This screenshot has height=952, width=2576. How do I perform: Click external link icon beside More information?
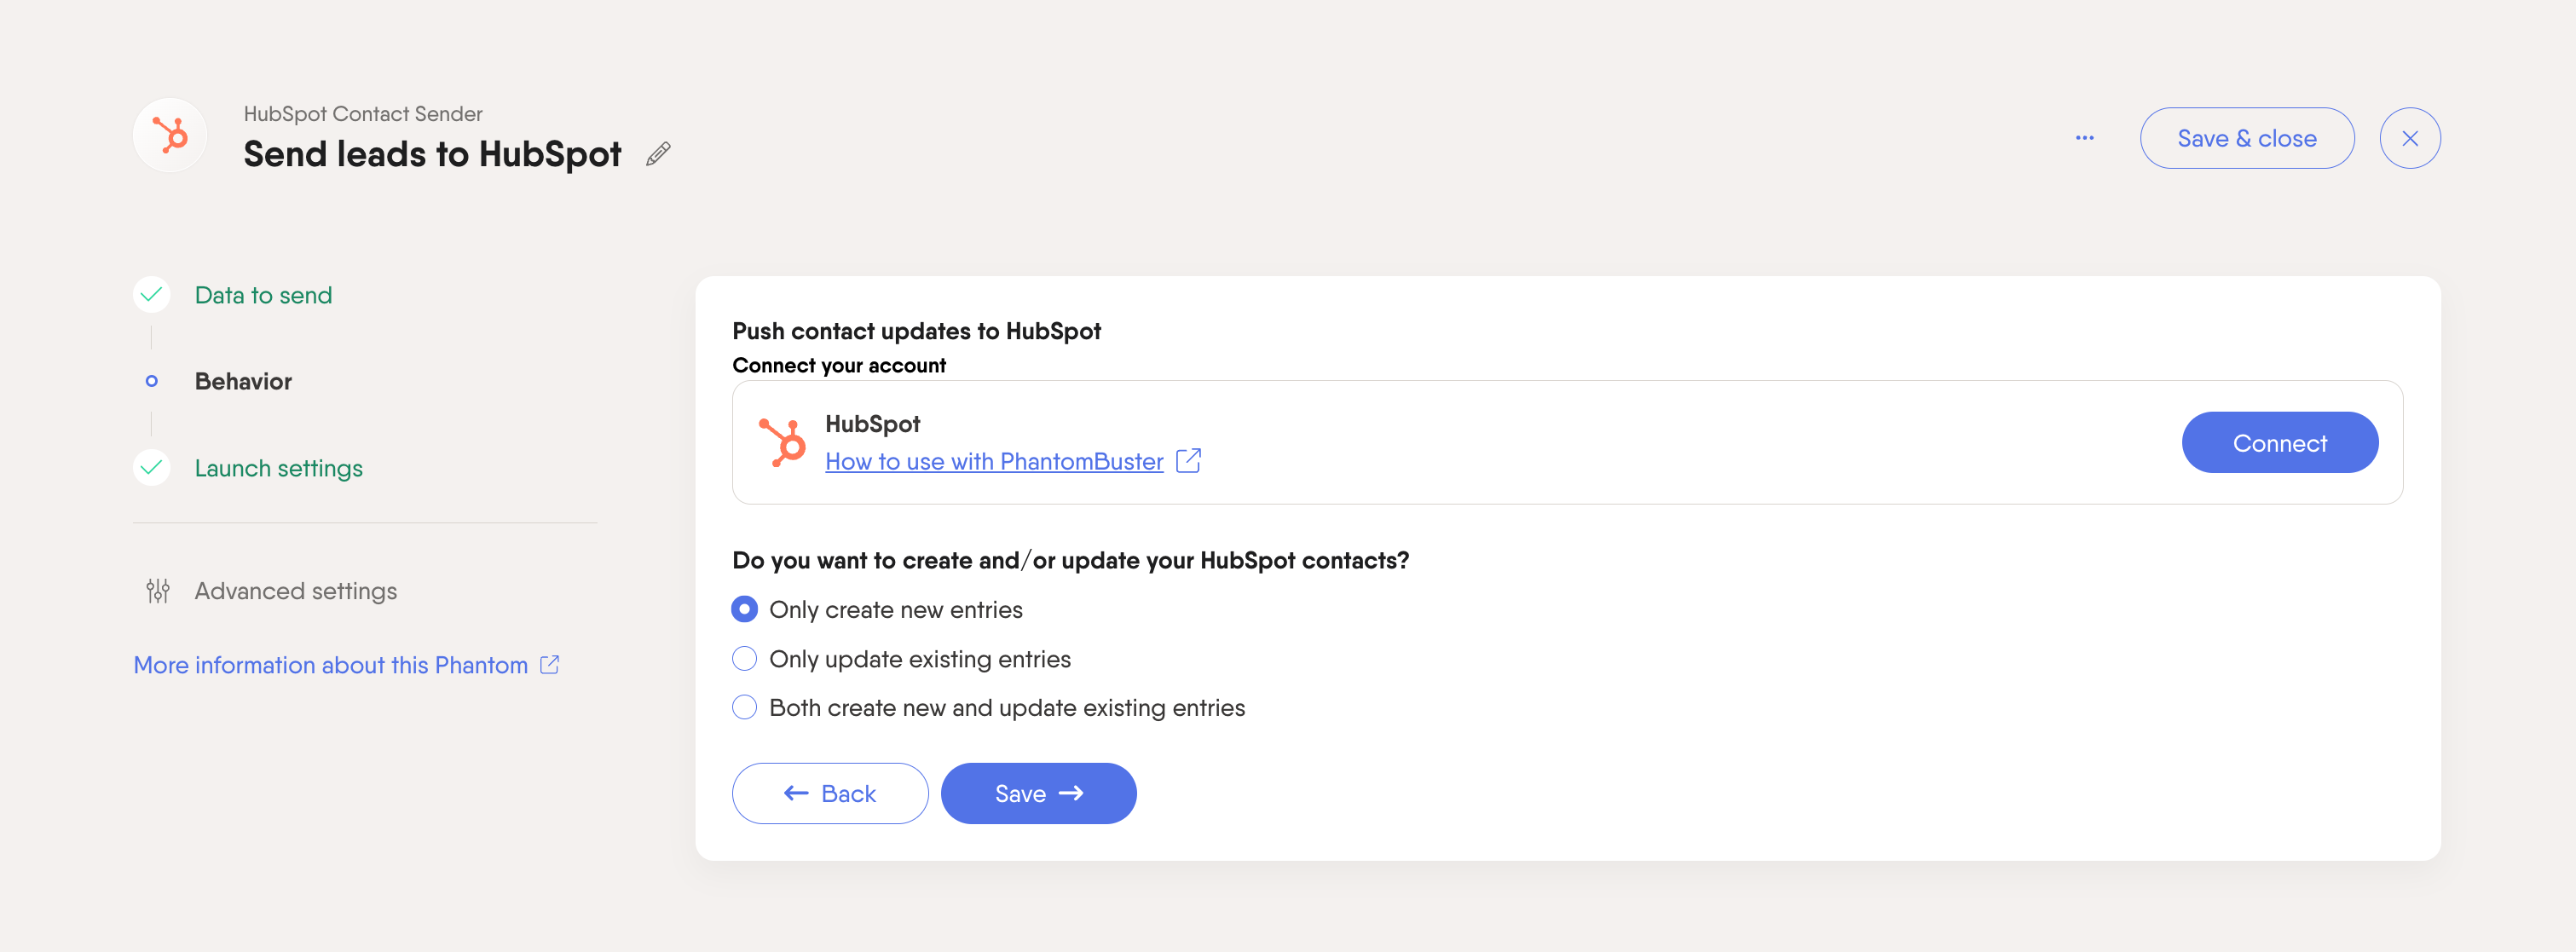(549, 665)
